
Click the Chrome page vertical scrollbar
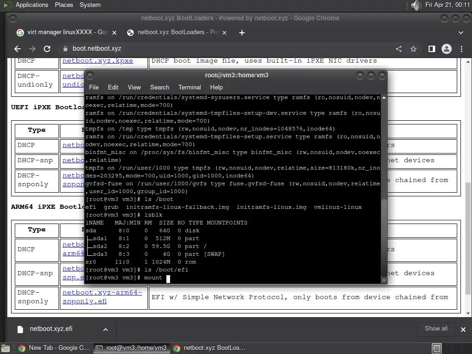pos(467,238)
